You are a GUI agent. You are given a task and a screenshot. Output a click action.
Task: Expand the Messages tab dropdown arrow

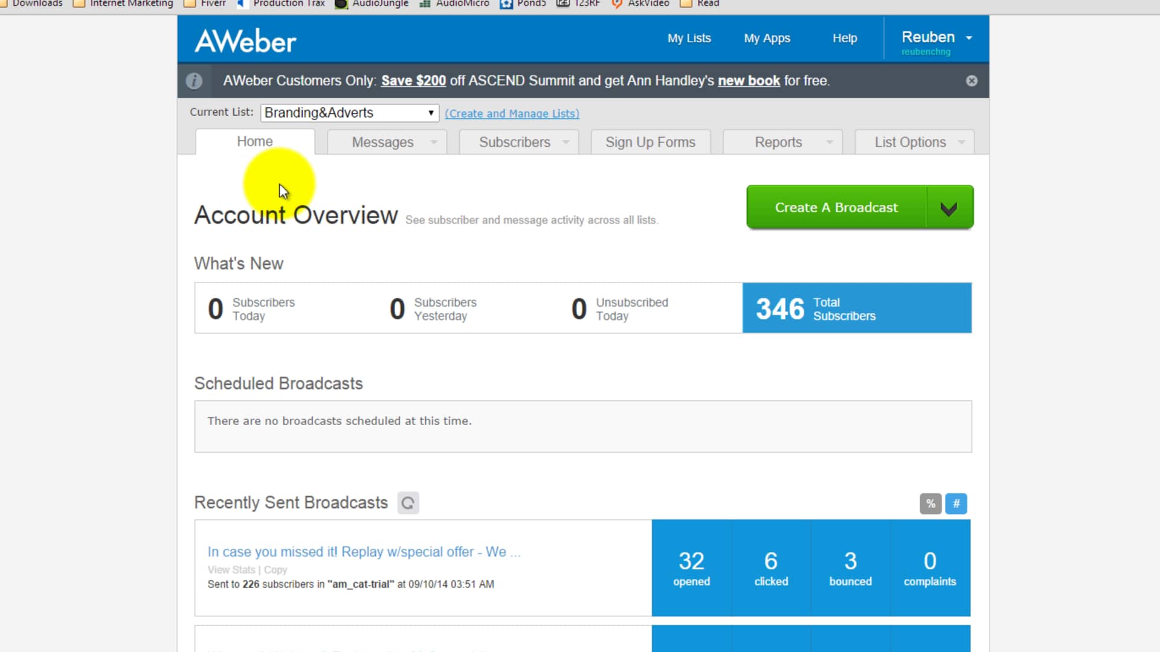click(434, 142)
